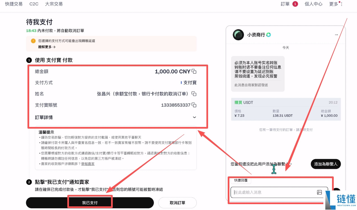Copy the total amount 1,000.00 CNY
Viewport: 357px width, 210px height.
tap(194, 72)
